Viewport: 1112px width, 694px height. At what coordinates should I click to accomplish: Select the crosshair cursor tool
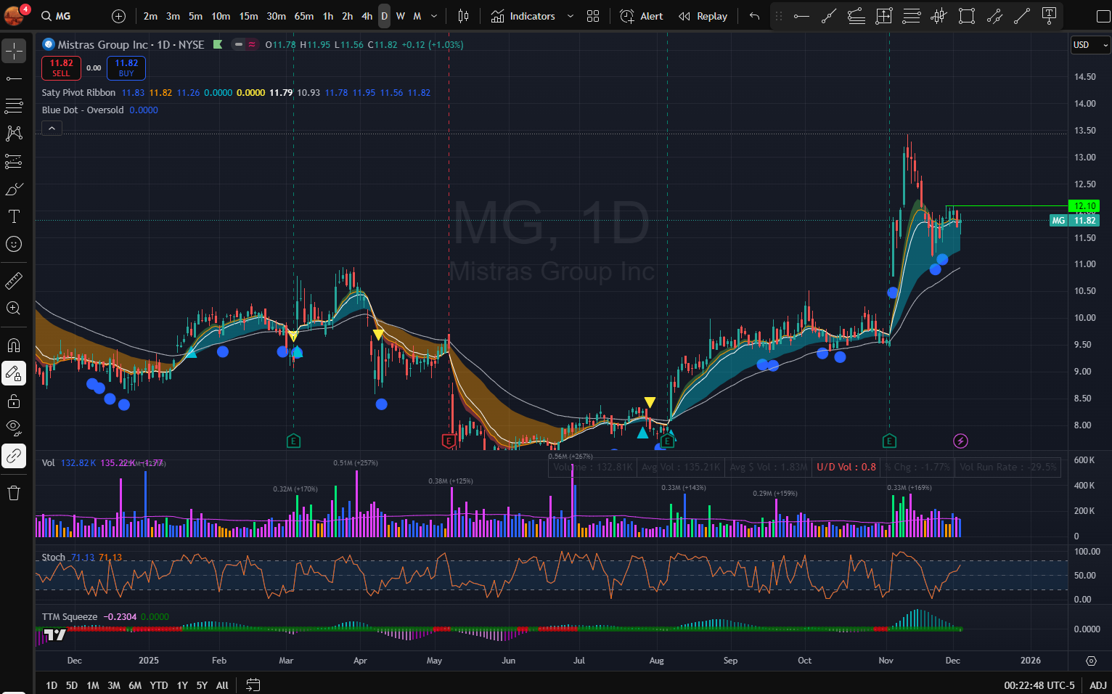14,51
